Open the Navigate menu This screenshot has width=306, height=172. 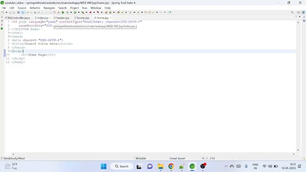point(49,8)
